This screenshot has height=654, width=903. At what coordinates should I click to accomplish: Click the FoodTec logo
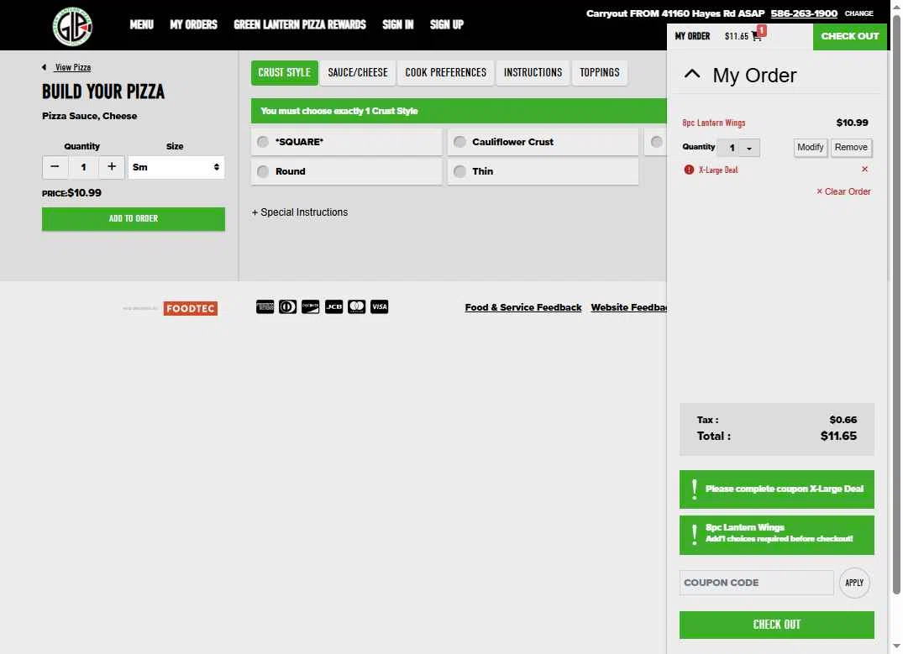(x=190, y=309)
